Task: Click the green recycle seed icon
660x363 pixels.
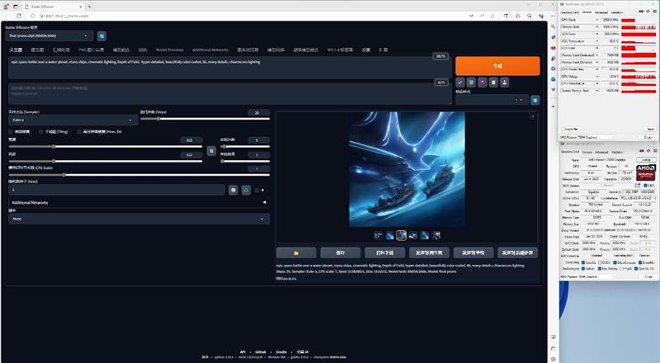Action: click(246, 190)
